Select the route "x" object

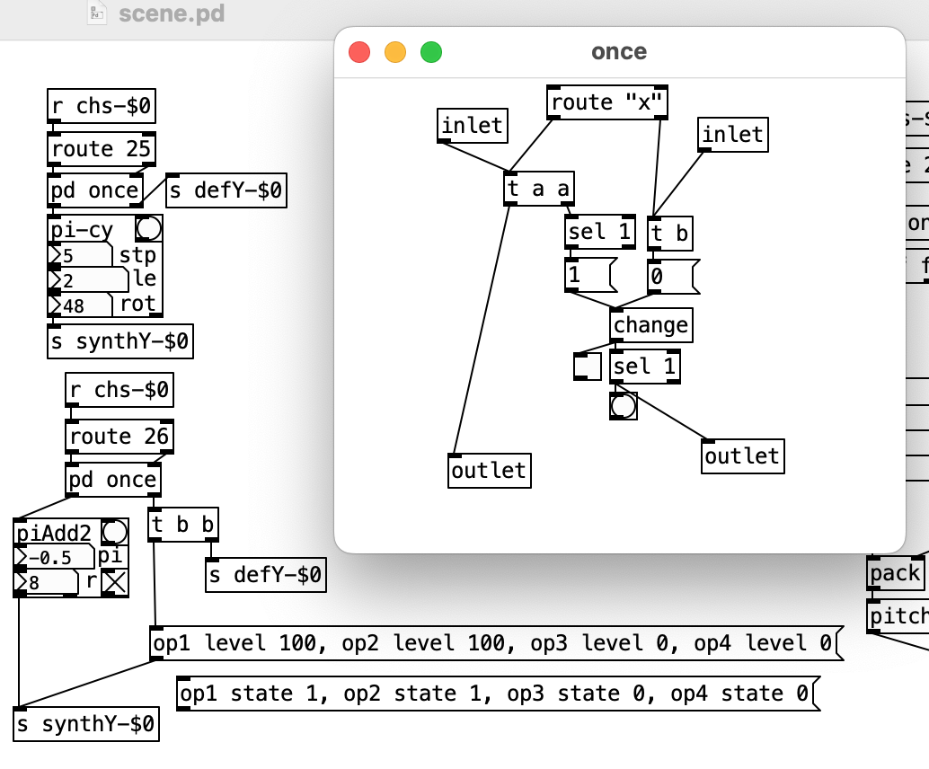607,102
